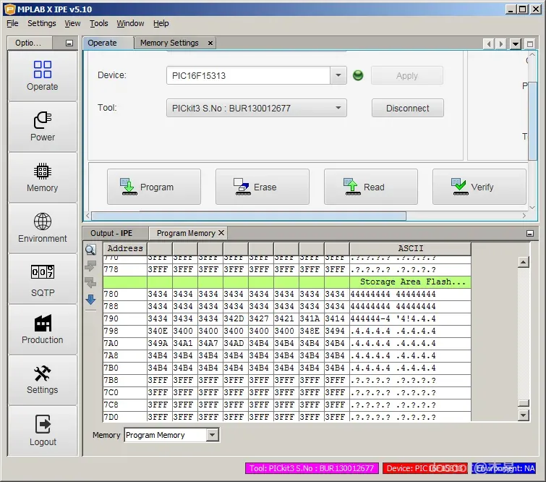Close the Program Memory tab
546x482 pixels.
221,233
